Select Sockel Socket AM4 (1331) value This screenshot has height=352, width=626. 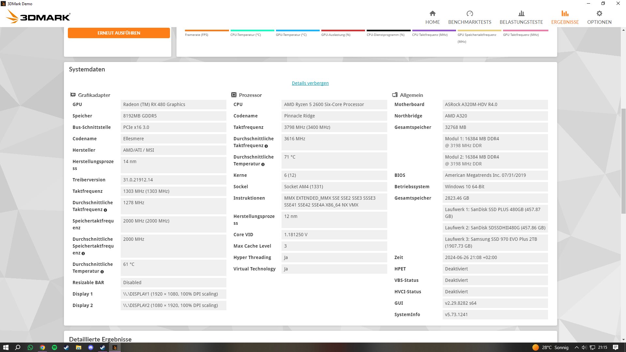click(334, 187)
